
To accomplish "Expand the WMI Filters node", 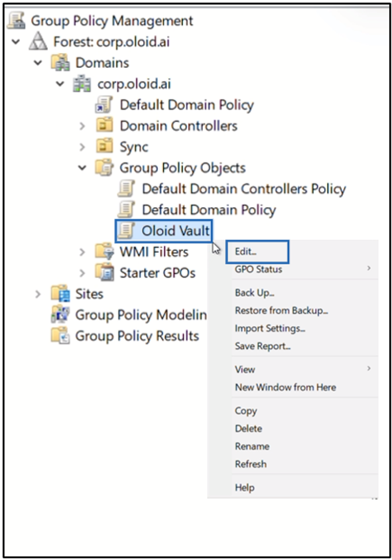I will pos(82,251).
